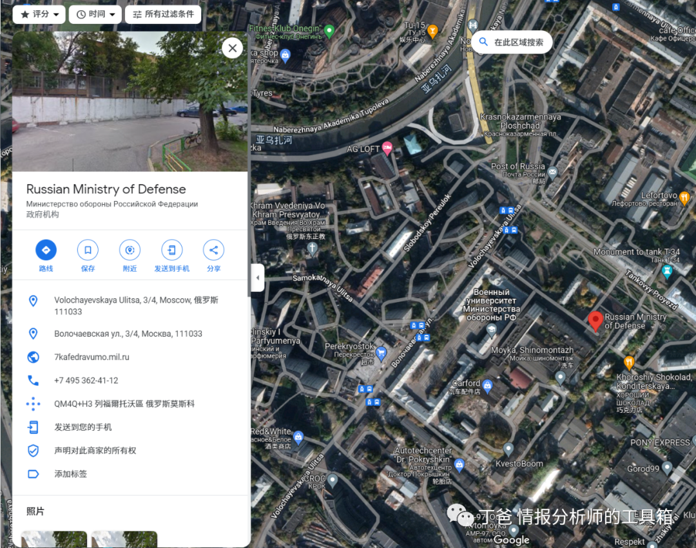Image resolution: width=696 pixels, height=548 pixels.
Task: Click the KvestoBoom map marker
Action: point(508,449)
